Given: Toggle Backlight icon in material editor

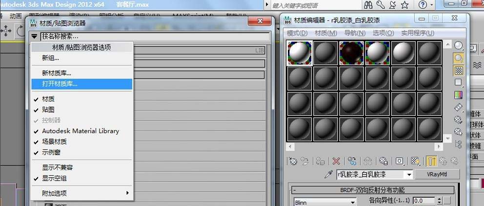Looking at the screenshot, I should point(458,58).
